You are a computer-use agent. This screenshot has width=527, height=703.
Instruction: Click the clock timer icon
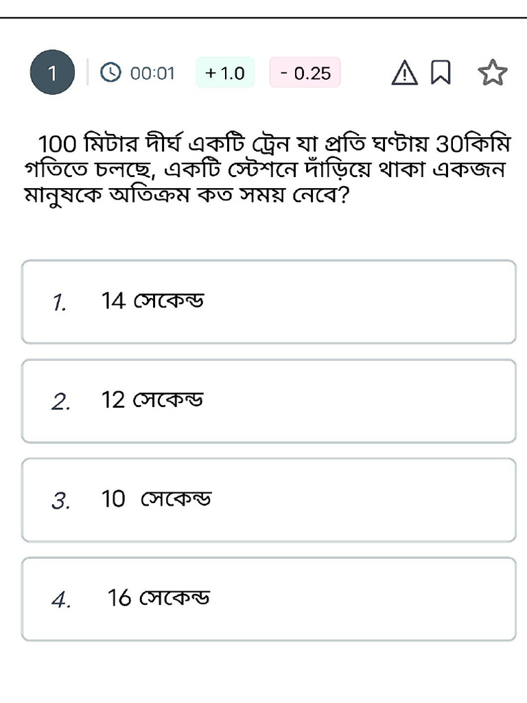[x=110, y=73]
